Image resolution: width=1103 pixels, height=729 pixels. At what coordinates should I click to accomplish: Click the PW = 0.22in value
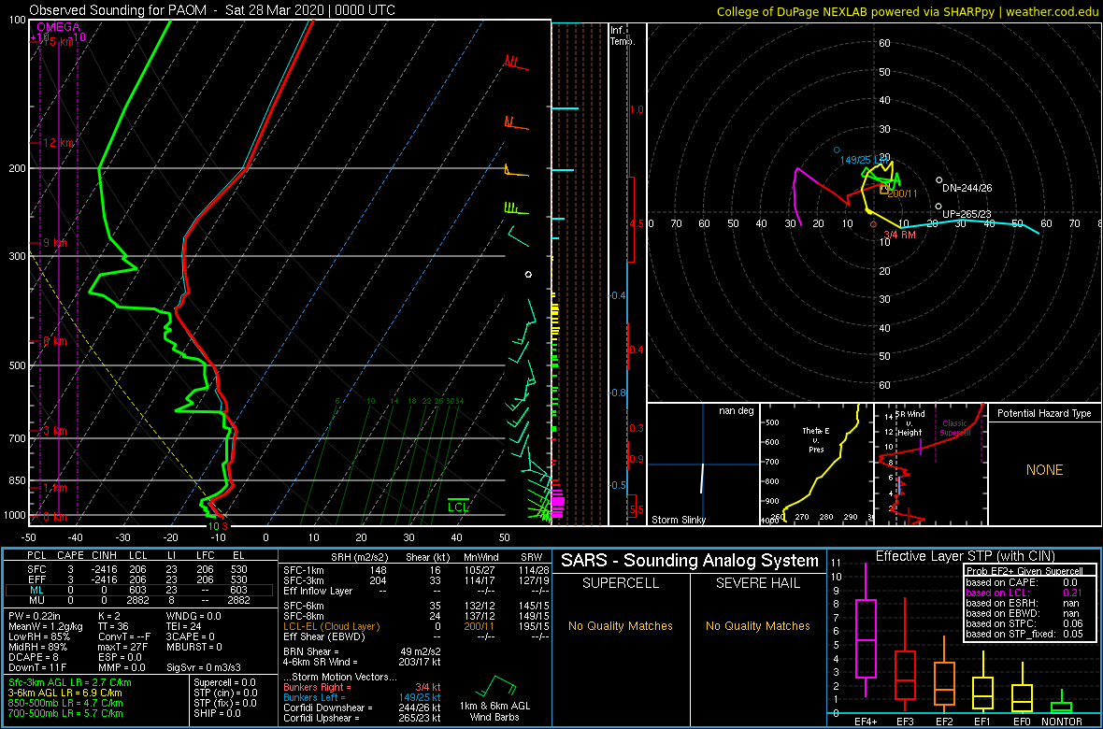click(x=38, y=617)
